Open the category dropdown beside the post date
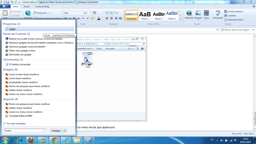 pyautogui.click(x=217, y=30)
